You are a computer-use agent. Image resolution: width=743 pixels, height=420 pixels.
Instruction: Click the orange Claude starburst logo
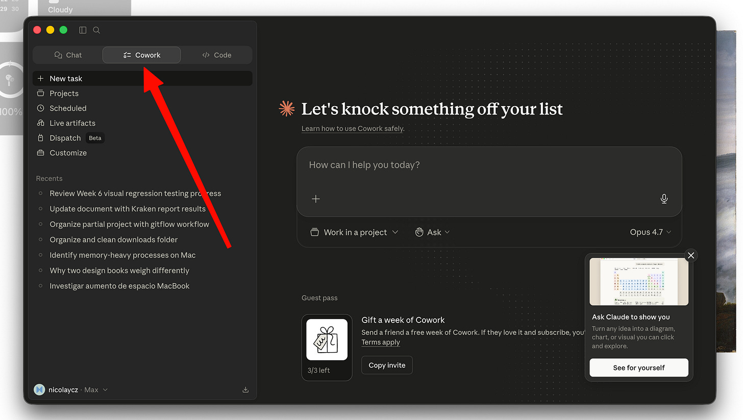pyautogui.click(x=287, y=109)
